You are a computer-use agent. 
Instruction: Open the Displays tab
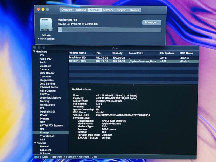81,10
